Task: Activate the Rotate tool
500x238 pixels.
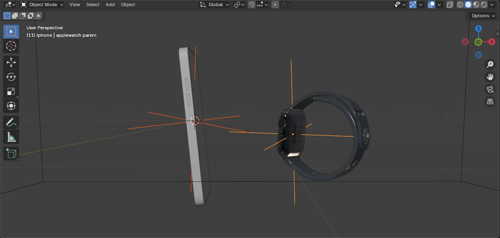Action: [11, 77]
